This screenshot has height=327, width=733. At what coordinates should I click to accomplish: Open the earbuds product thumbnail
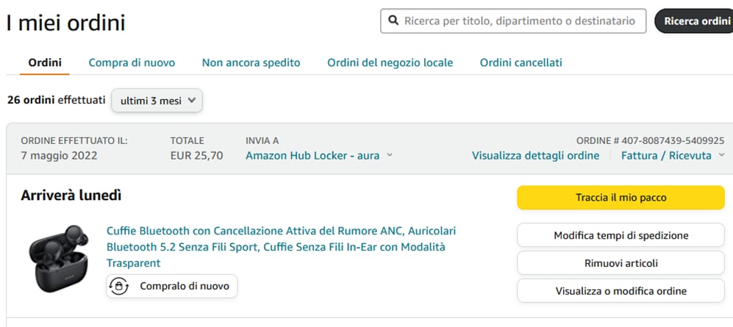[59, 258]
